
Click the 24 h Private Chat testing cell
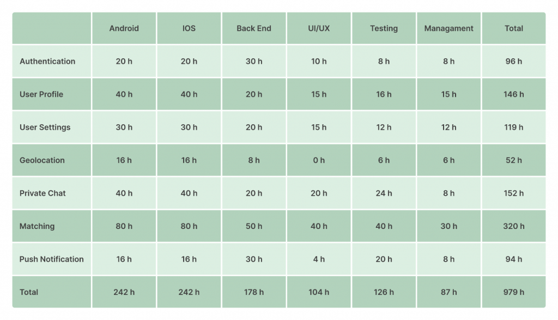[384, 194]
